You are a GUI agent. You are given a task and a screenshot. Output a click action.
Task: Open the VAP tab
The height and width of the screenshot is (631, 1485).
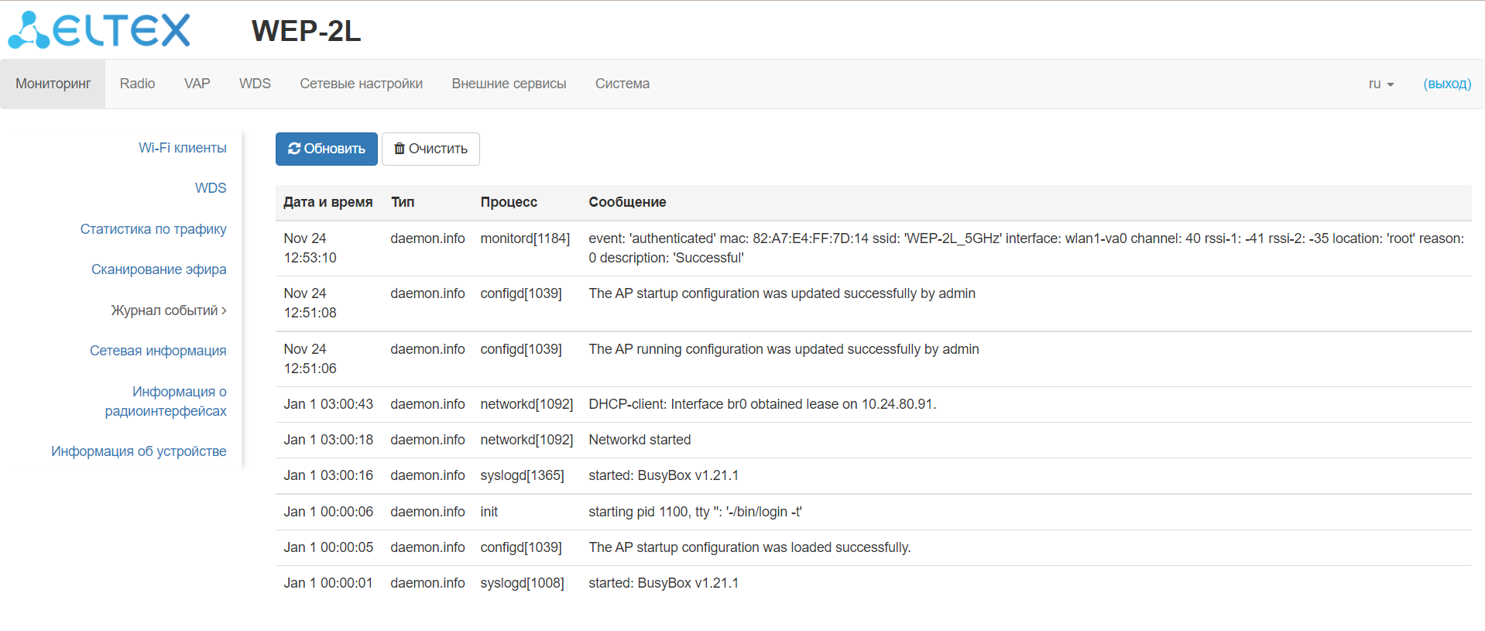pos(197,84)
